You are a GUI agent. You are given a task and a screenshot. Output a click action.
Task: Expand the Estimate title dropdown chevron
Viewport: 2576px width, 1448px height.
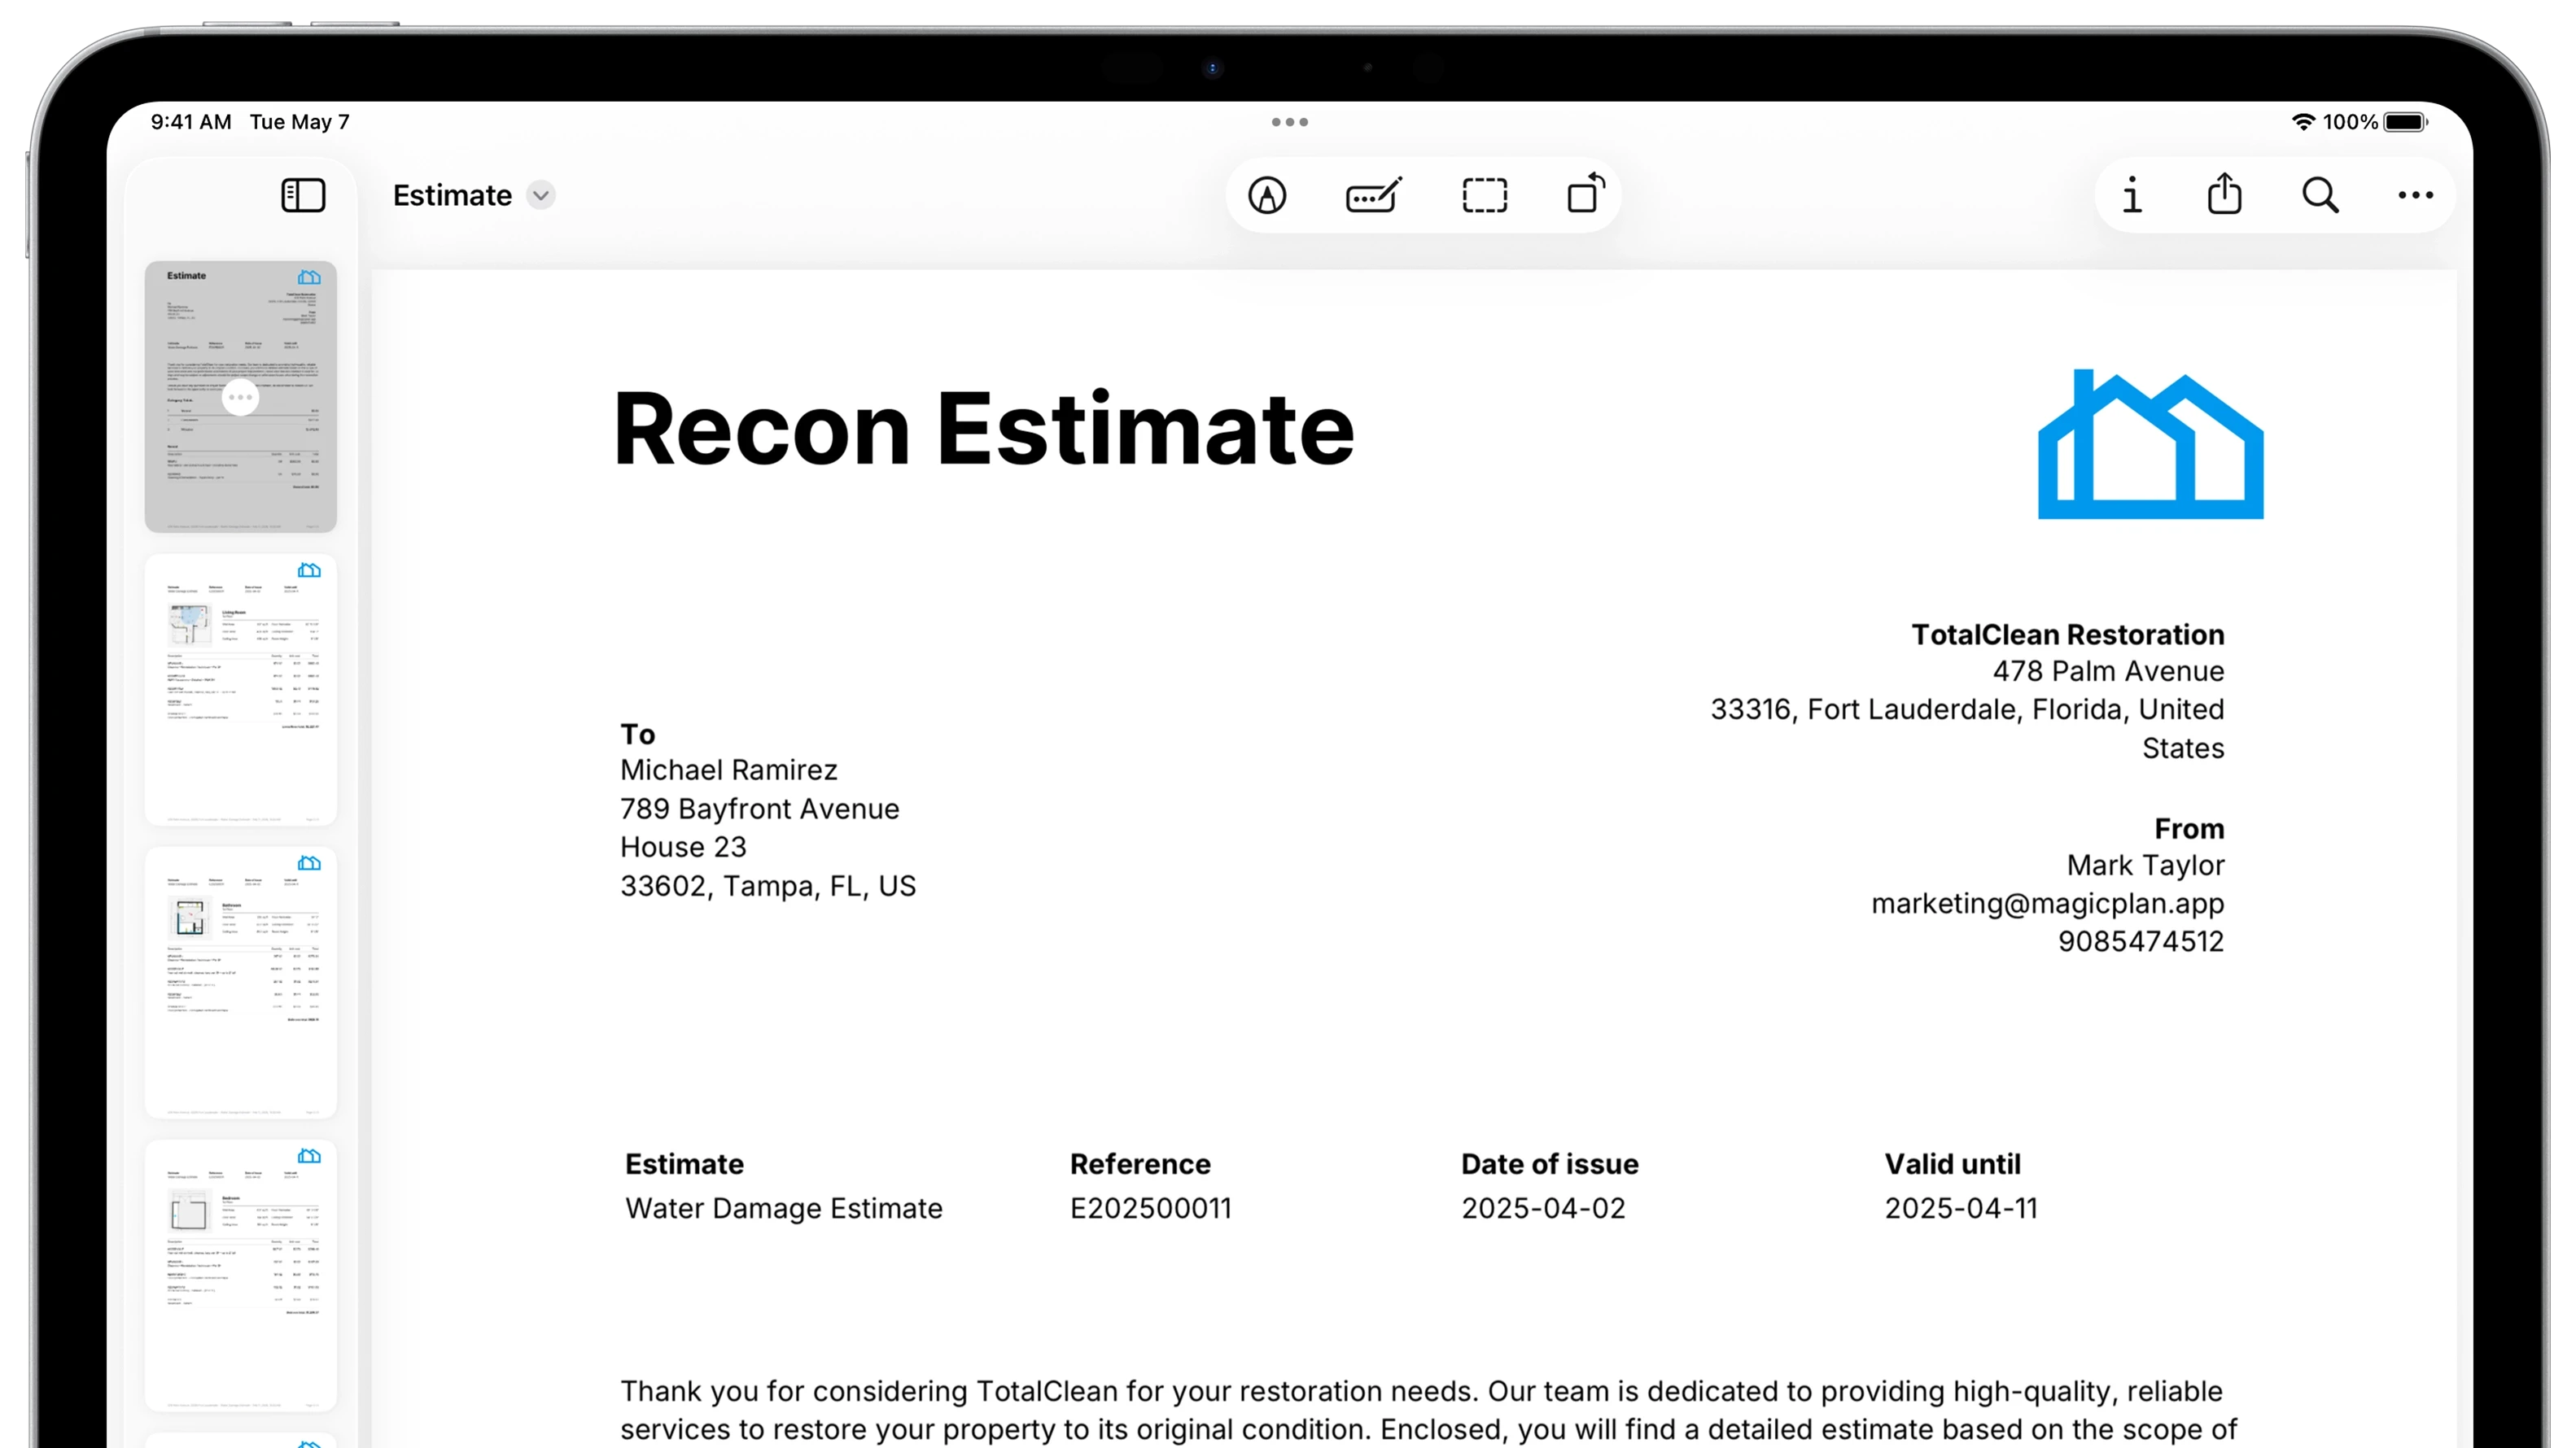(541, 195)
